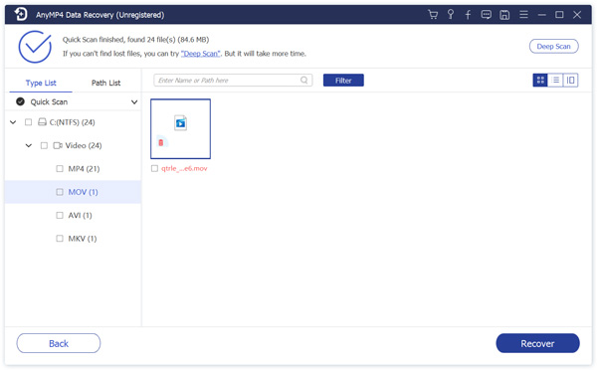Check the qtrle_...e6.mov file checkbox
The height and width of the screenshot is (370, 597).
[154, 168]
